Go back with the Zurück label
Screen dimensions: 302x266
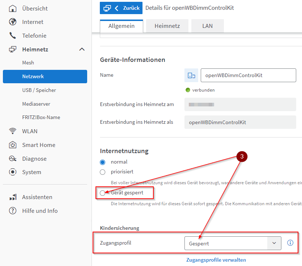(131, 8)
